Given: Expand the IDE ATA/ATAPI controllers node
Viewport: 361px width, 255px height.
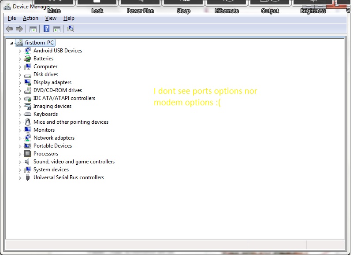Looking at the screenshot, I should [x=20, y=99].
